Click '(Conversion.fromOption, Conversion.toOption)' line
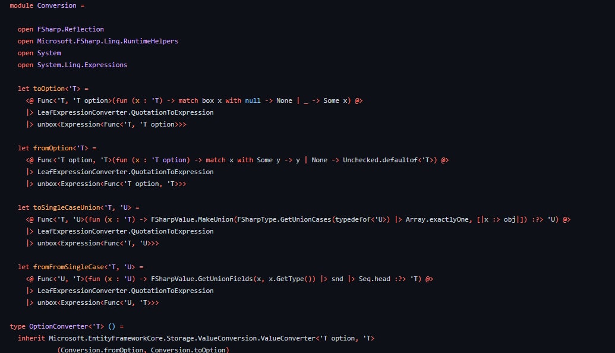615x353 pixels. [x=143, y=350]
